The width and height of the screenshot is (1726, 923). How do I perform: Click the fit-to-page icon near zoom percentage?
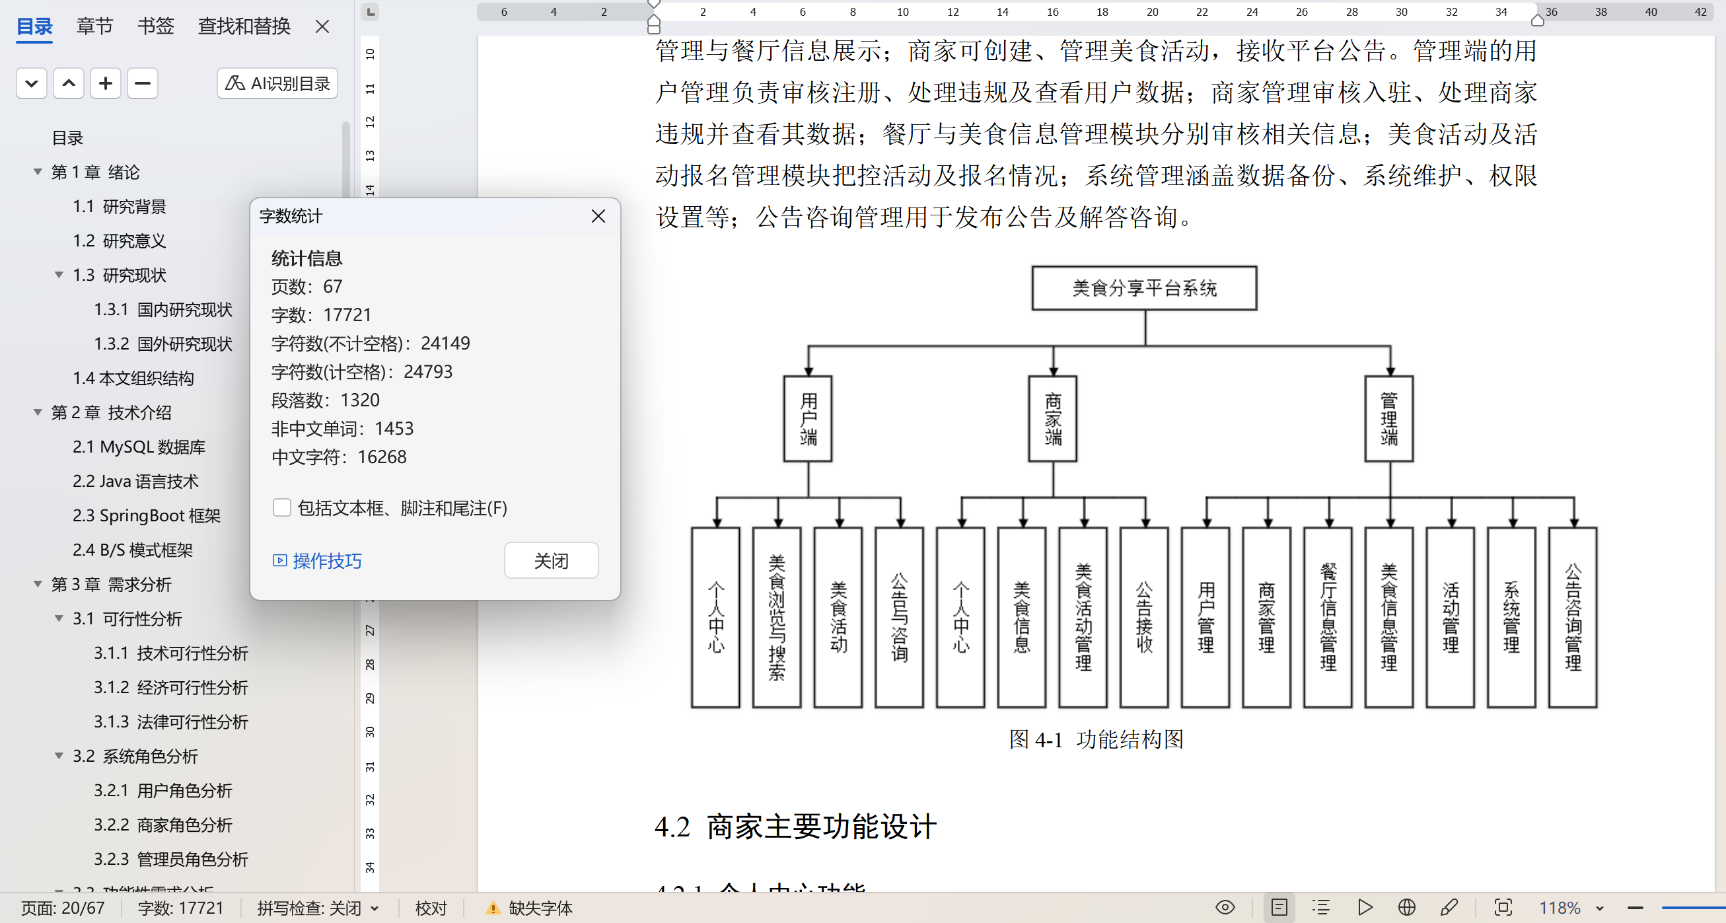point(1503,908)
